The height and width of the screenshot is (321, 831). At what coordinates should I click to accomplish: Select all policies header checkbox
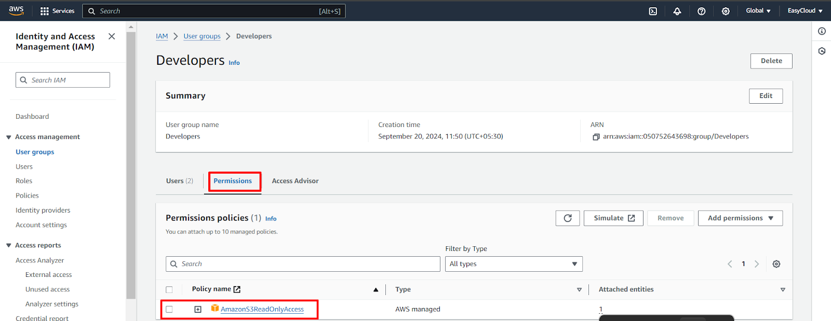click(x=169, y=290)
